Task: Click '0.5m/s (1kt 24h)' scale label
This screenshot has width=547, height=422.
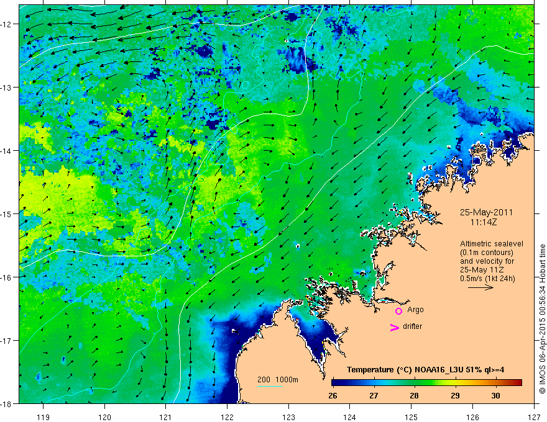Action: pos(487,279)
